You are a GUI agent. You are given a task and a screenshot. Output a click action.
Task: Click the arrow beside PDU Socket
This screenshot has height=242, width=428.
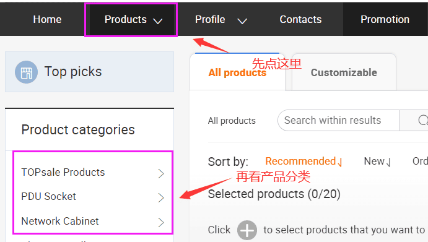point(161,197)
